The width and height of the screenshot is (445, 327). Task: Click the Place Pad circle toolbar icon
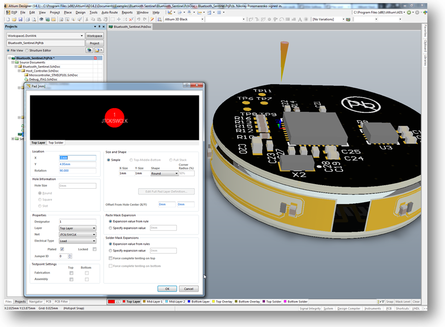coord(269,19)
